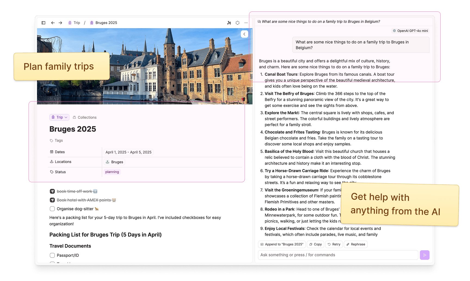Collapse the AI panel with chevron button
The image size is (470, 281).
(x=244, y=34)
